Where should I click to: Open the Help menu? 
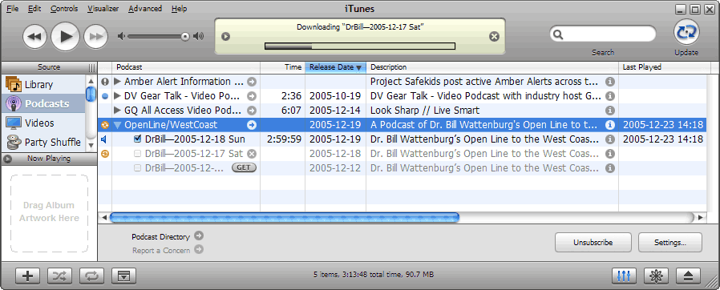(179, 9)
